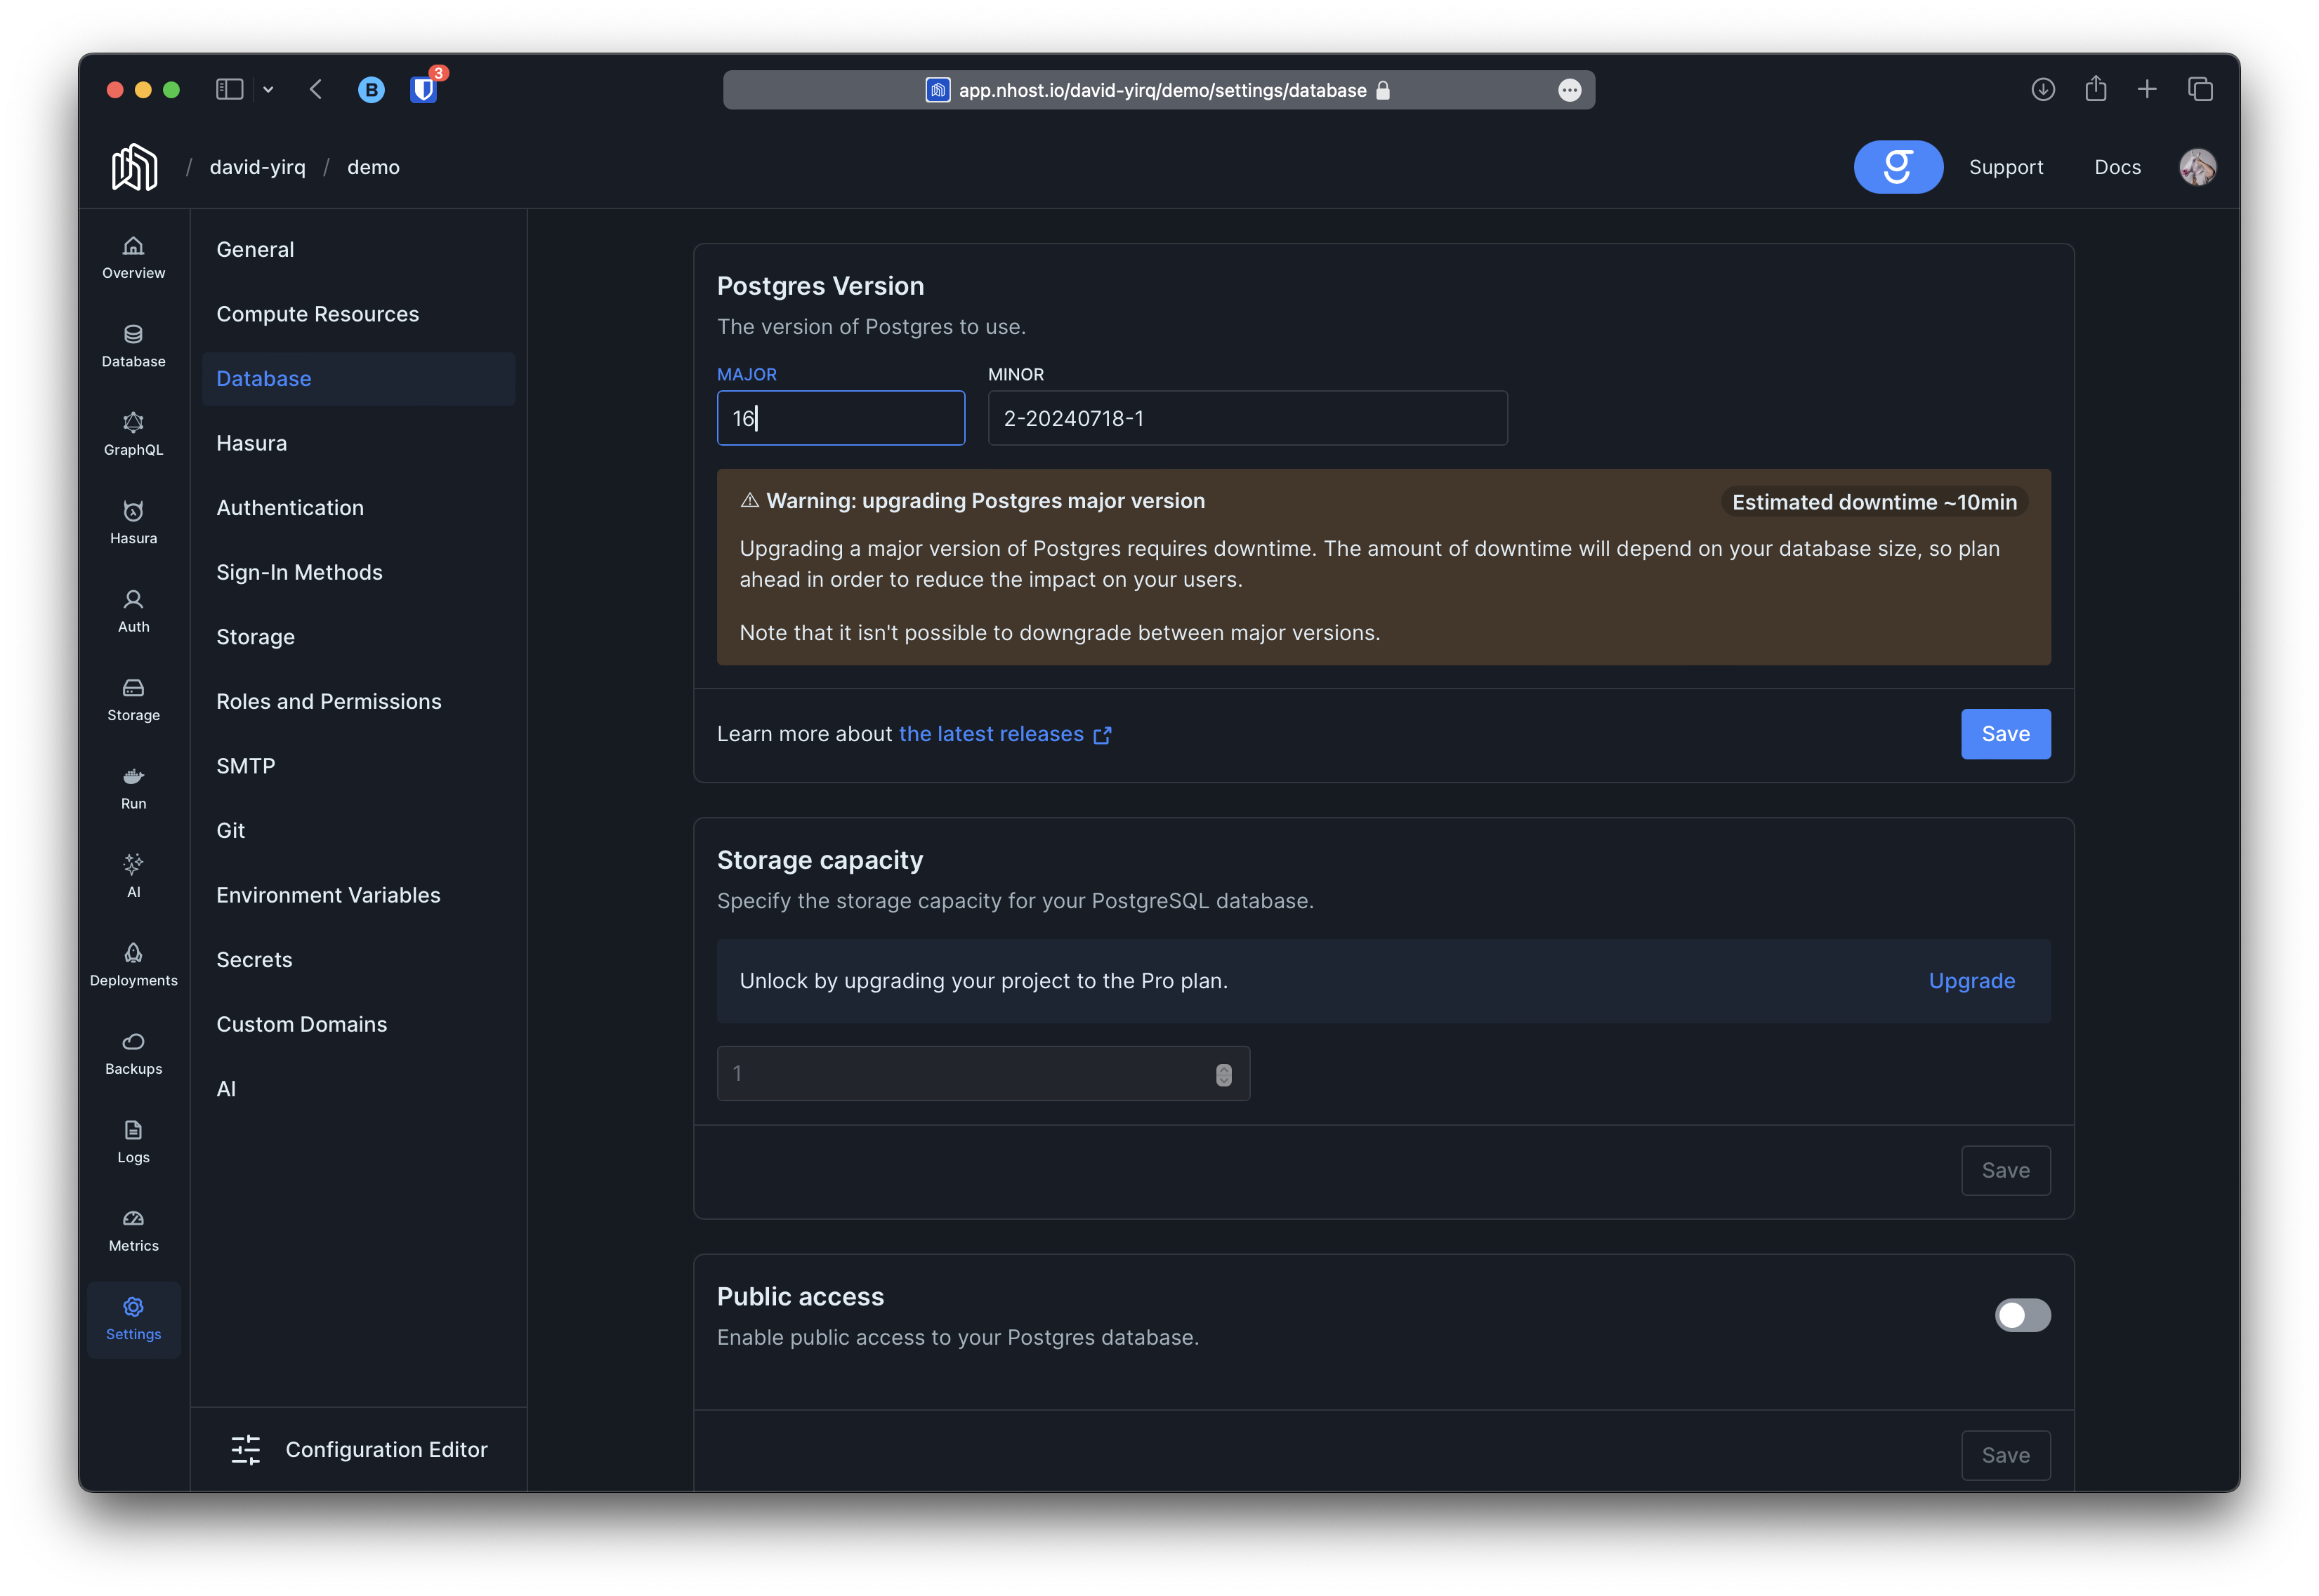Open Logs via the sidebar icon

[133, 1140]
